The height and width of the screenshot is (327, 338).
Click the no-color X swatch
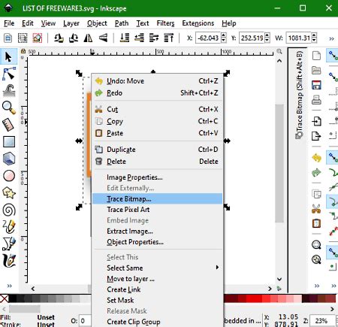click(x=5, y=298)
